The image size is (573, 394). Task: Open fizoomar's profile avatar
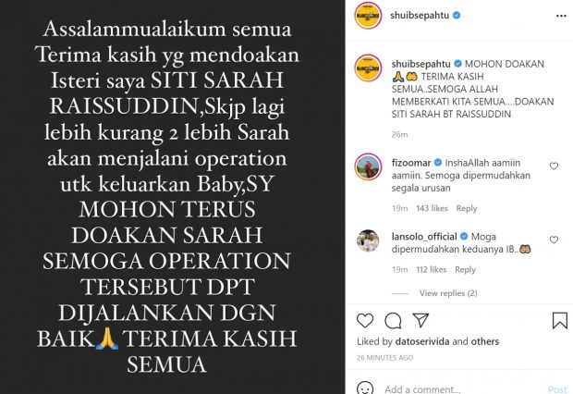pyautogui.click(x=368, y=166)
